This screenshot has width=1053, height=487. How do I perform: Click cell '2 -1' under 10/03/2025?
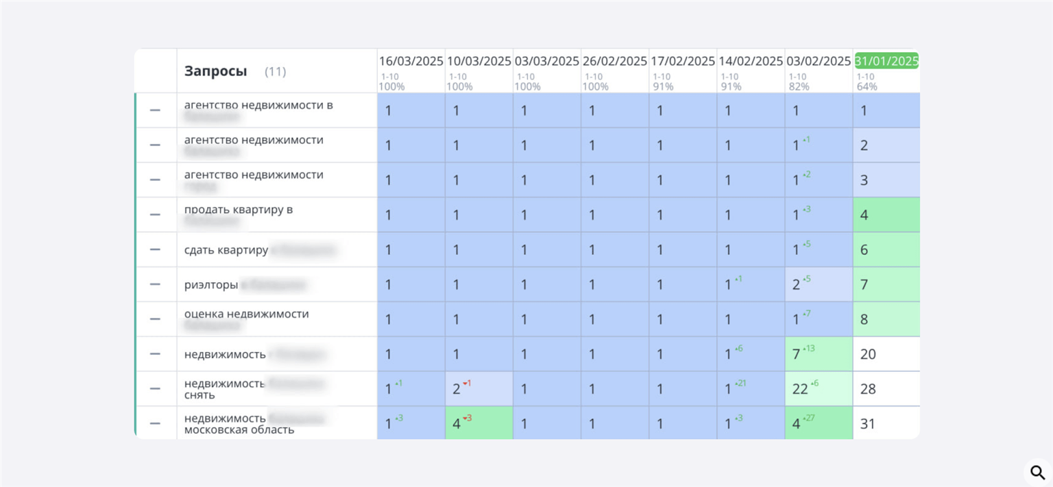point(479,389)
